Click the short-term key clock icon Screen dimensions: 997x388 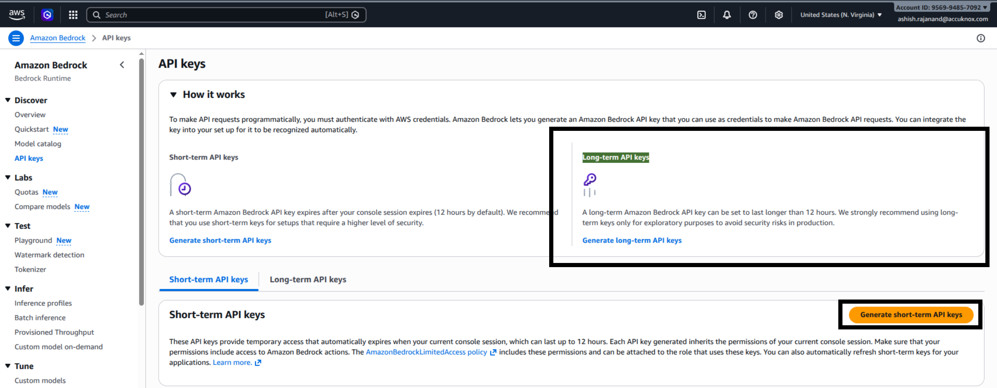coord(180,185)
